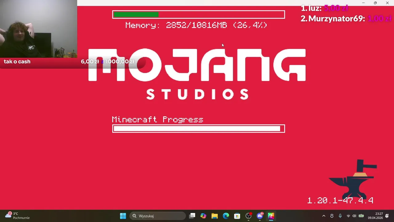Image resolution: width=394 pixels, height=222 pixels.
Task: Click the streamer webcam overlay
Action: coord(38,29)
